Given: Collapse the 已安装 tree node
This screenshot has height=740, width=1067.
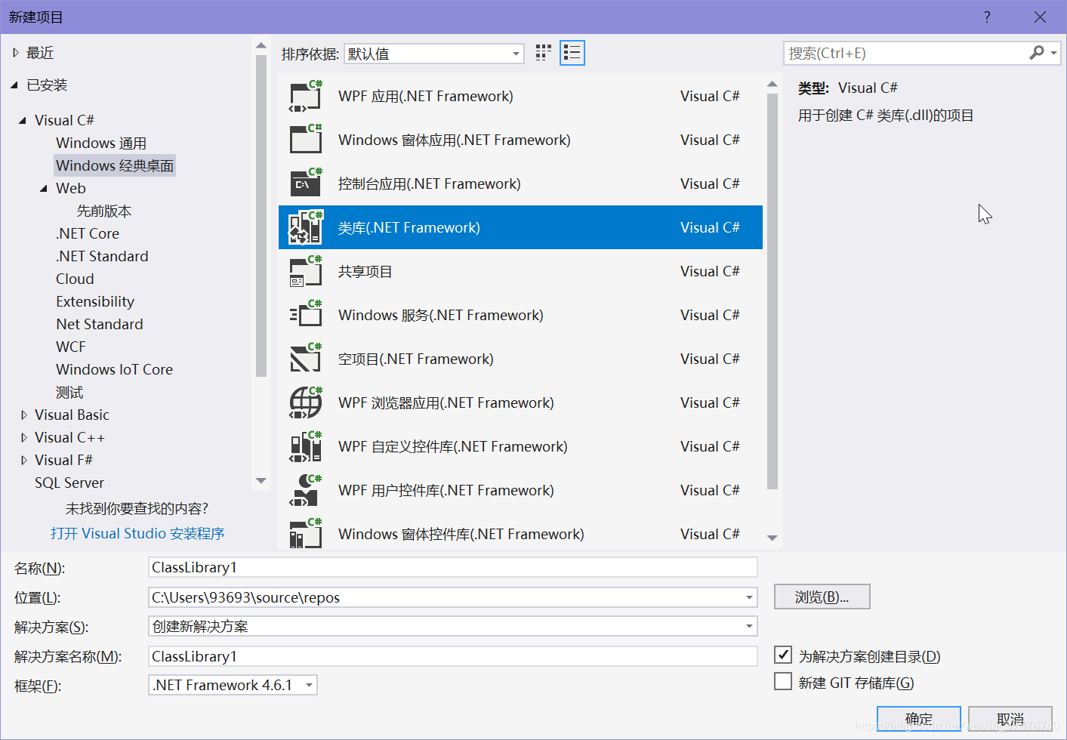Looking at the screenshot, I should point(14,85).
